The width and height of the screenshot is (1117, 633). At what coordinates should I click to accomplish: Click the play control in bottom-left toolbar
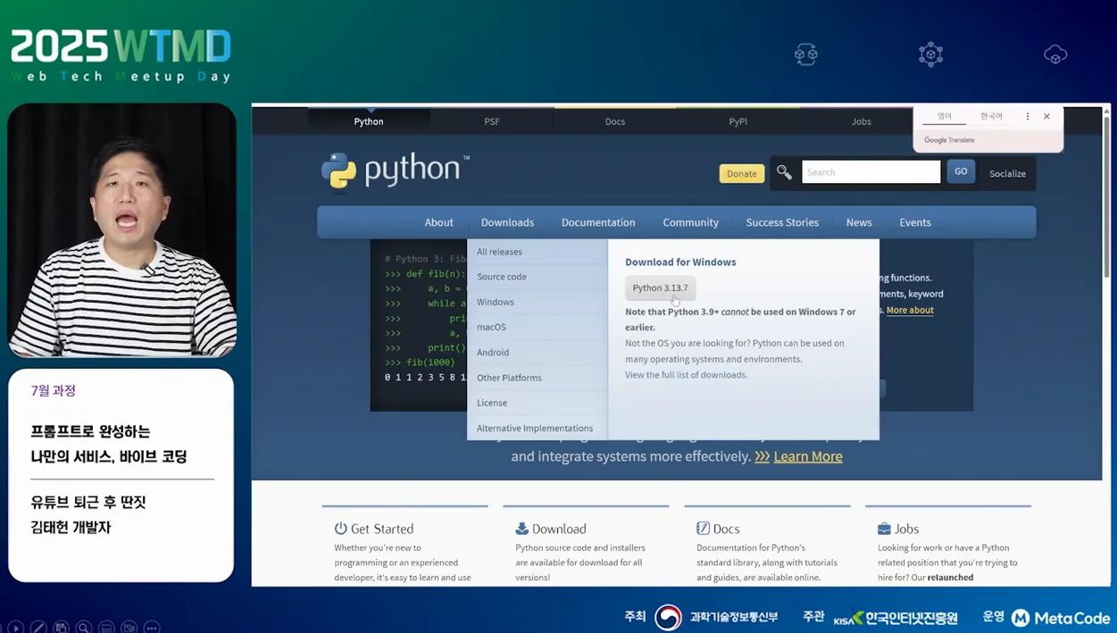[x=16, y=628]
